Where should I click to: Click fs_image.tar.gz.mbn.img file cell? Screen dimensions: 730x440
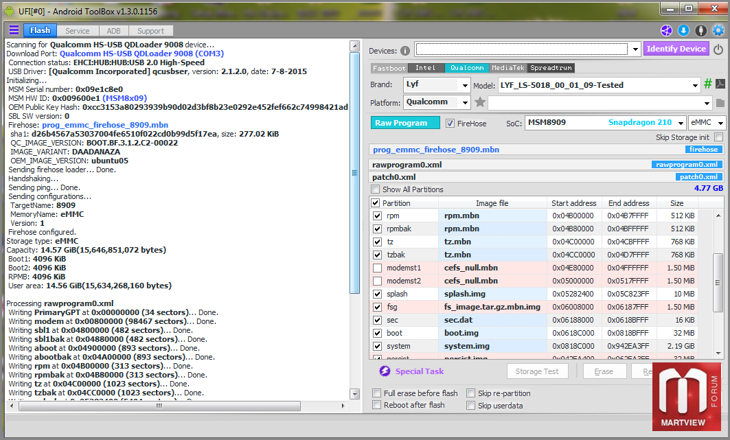[492, 307]
